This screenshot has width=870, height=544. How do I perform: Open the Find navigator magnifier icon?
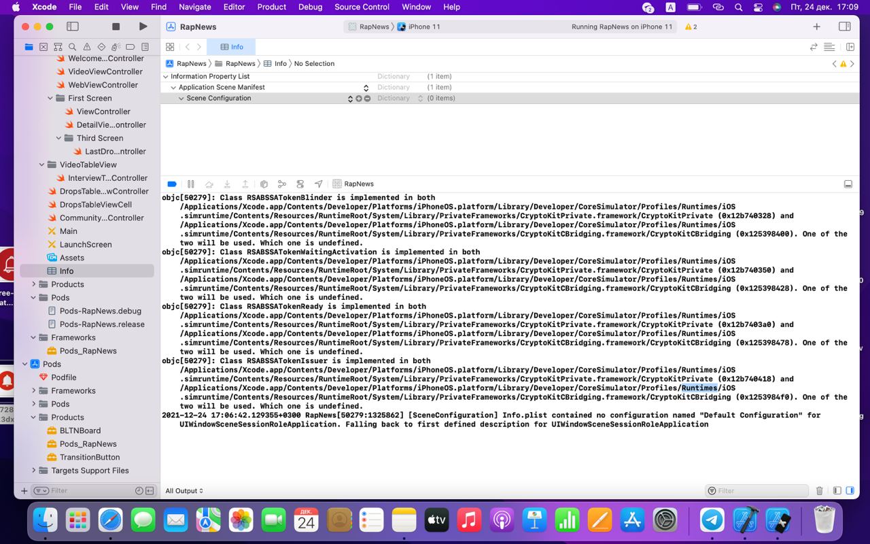72,47
